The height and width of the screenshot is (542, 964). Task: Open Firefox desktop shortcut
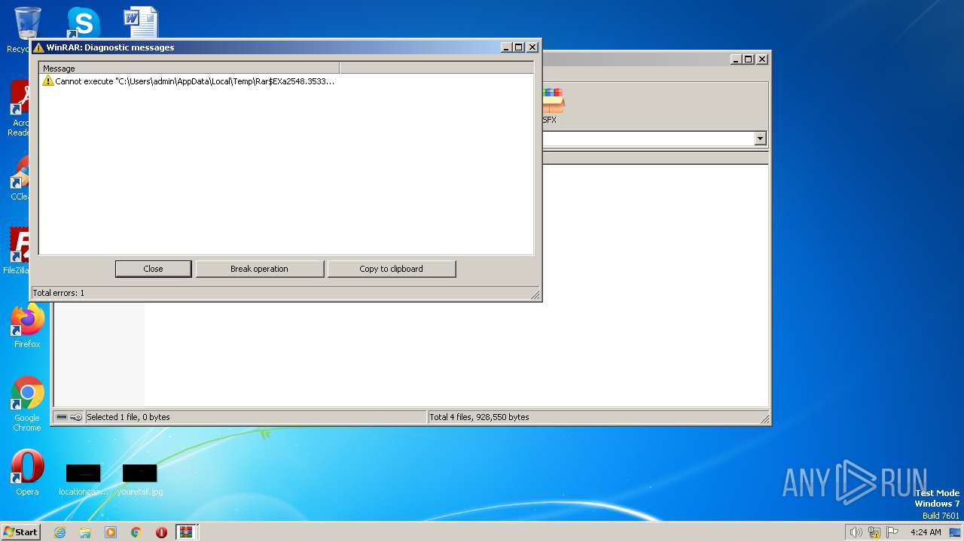pyautogui.click(x=27, y=326)
